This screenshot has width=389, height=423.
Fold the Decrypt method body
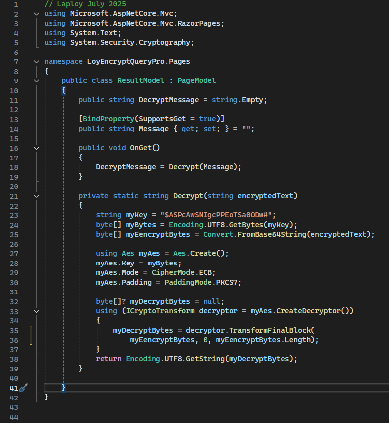[37, 196]
